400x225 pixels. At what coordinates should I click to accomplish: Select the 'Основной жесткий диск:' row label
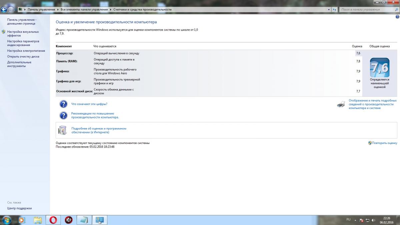(74, 91)
